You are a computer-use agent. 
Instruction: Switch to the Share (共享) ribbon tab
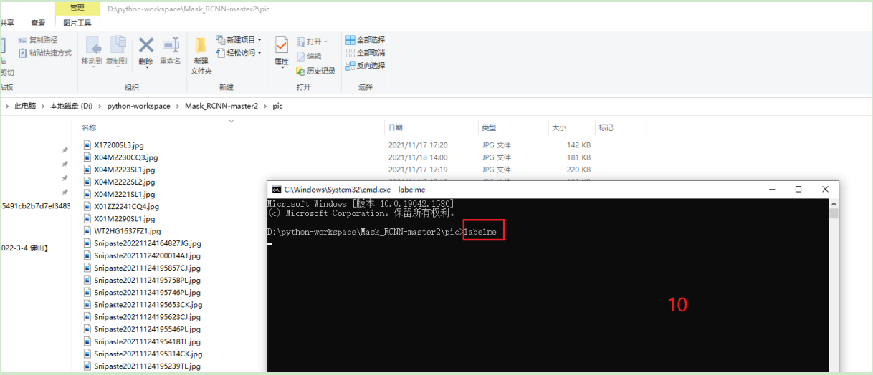point(7,23)
